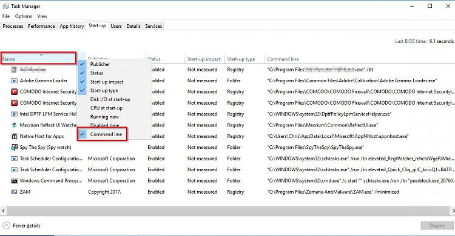Click ReflectUI.exe command line cell
This screenshot has height=236, width=455.
[x=323, y=125]
